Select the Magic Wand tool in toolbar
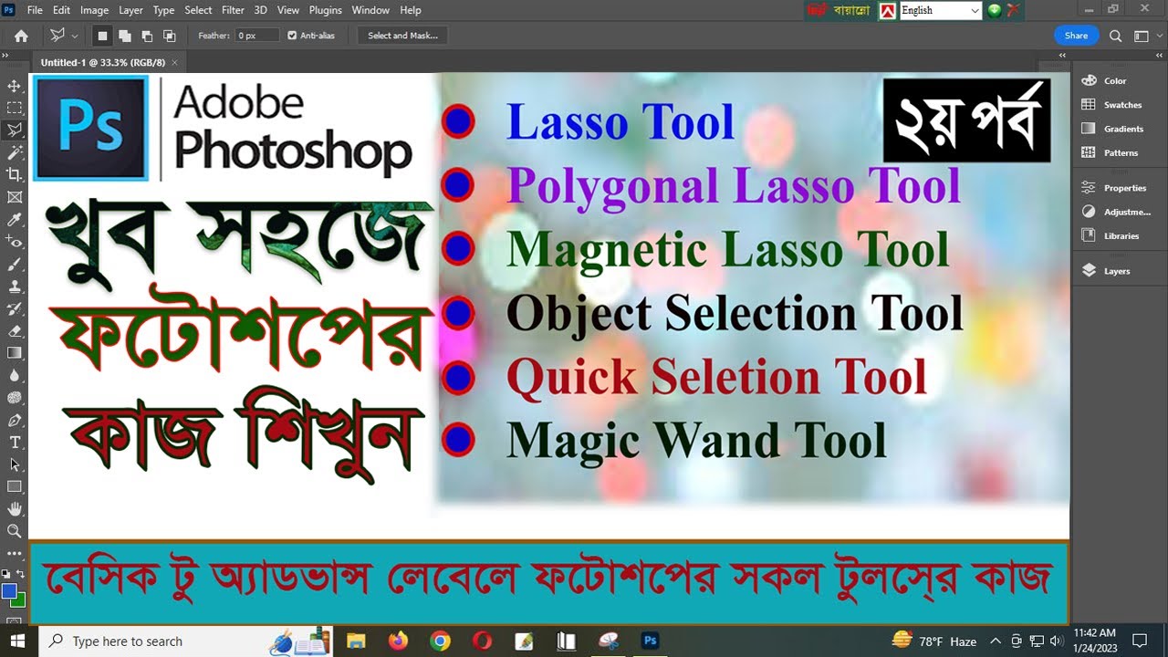The image size is (1168, 657). coord(15,152)
